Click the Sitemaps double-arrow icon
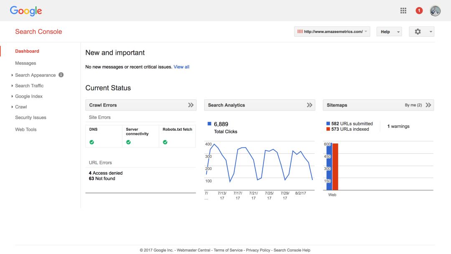Viewport: 451px width, 254px height. coord(428,105)
